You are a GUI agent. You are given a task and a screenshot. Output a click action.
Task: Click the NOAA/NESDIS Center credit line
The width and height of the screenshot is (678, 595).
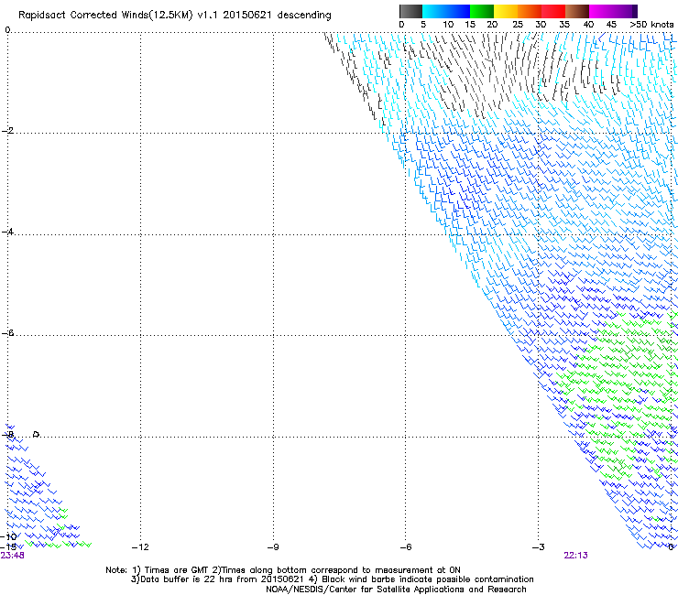396,590
